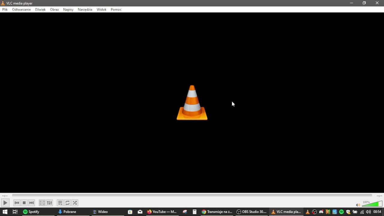384x216 pixels.
Task: Switch to the Chrome Transmisje na ż... window
Action: tap(217, 212)
